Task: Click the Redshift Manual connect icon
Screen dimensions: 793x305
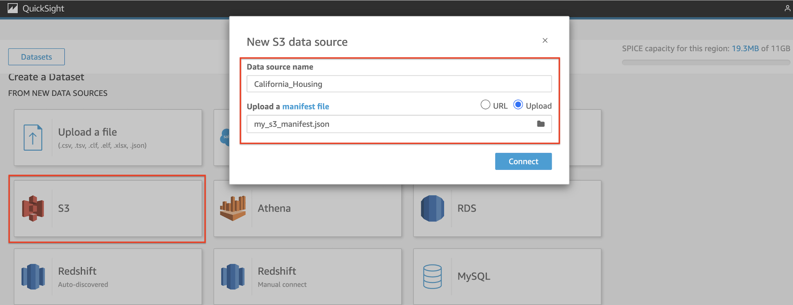Action: (x=233, y=276)
